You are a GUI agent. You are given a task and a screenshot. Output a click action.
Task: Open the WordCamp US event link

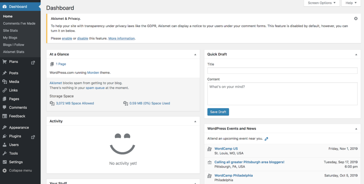click(226, 149)
